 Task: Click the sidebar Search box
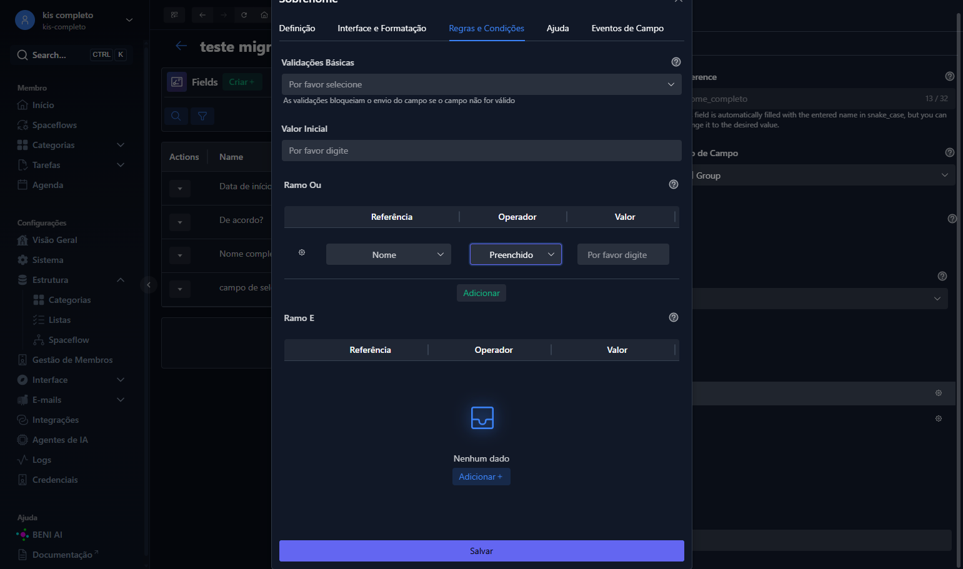point(72,55)
